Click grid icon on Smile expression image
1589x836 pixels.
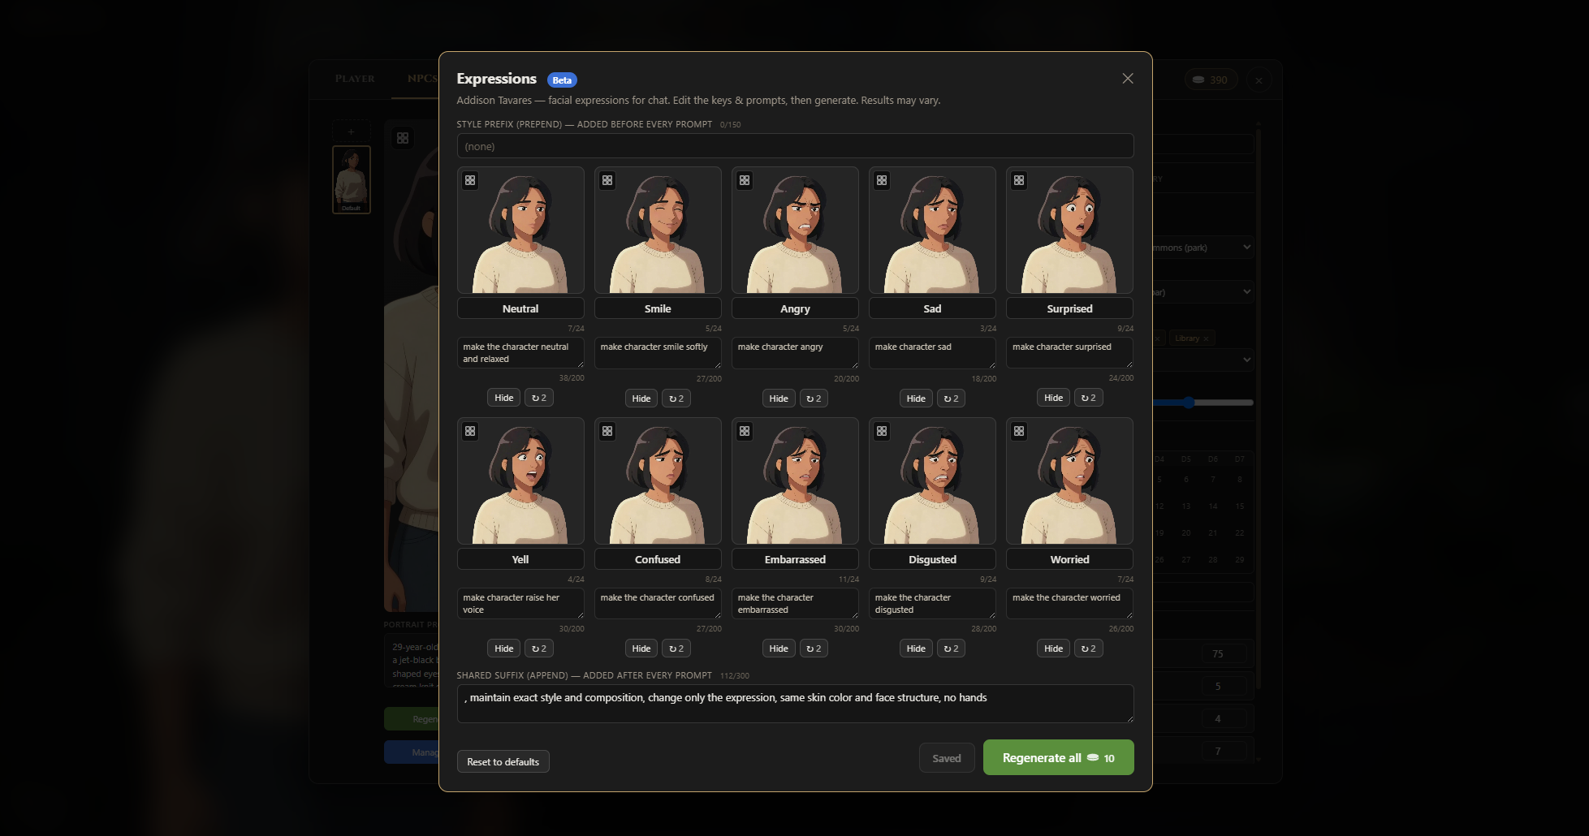pos(607,180)
